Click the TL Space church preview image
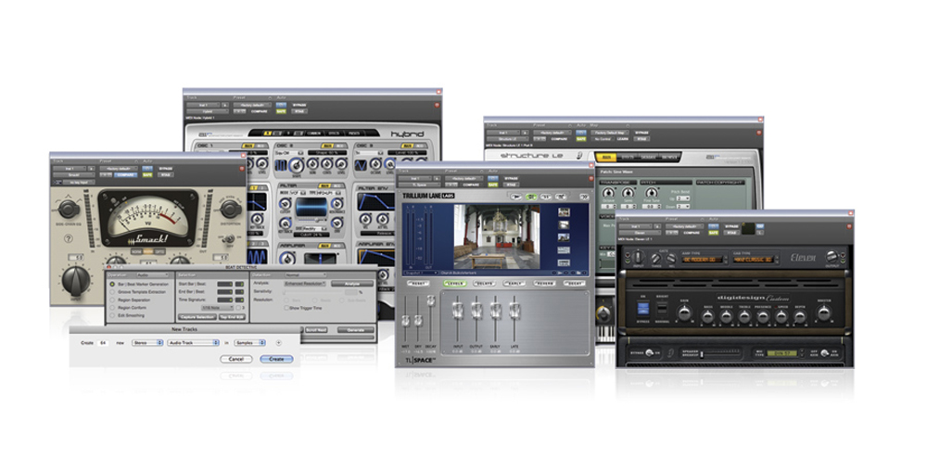Screen dimensions: 927x472 click(497, 237)
